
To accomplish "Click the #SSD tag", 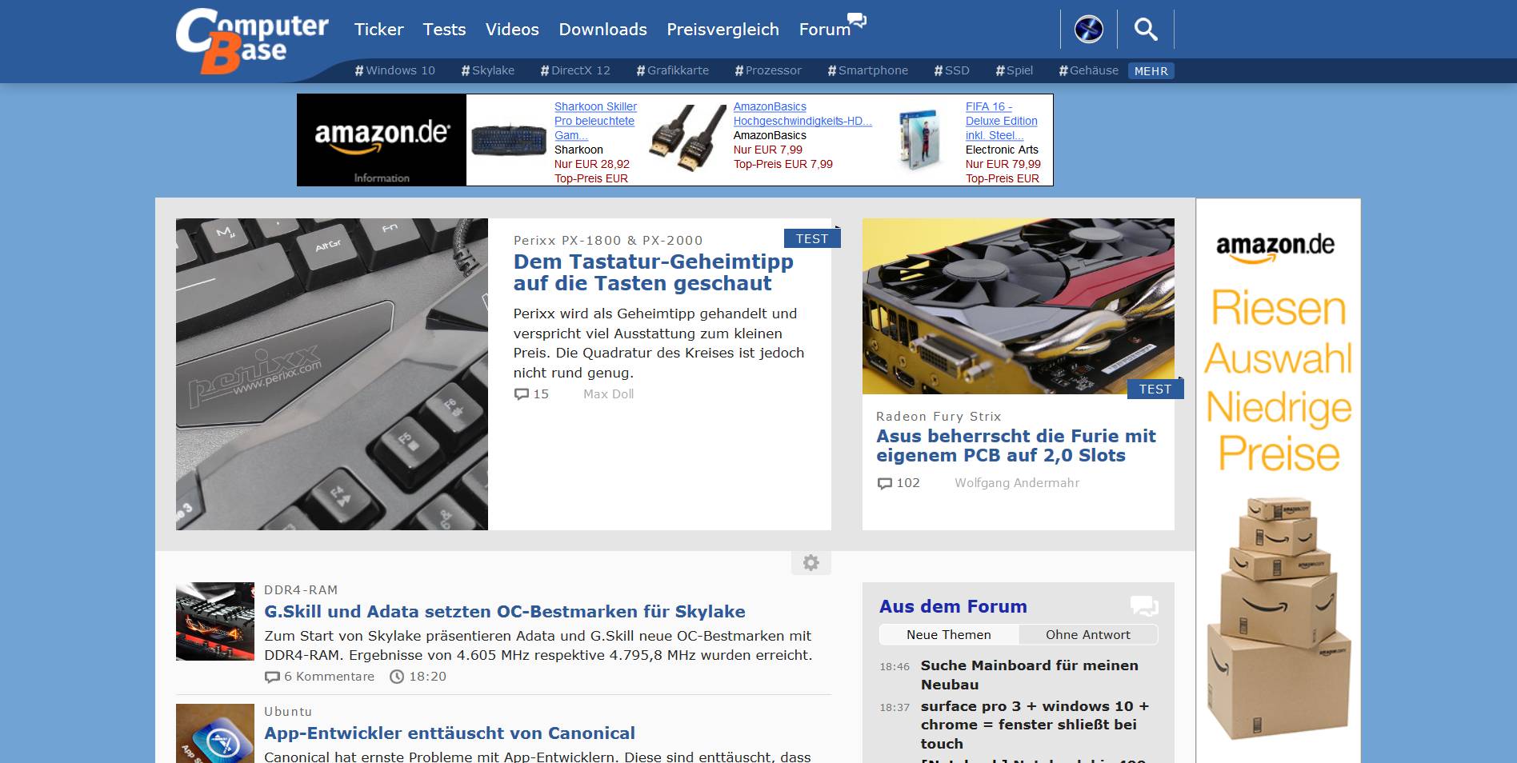I will point(952,70).
